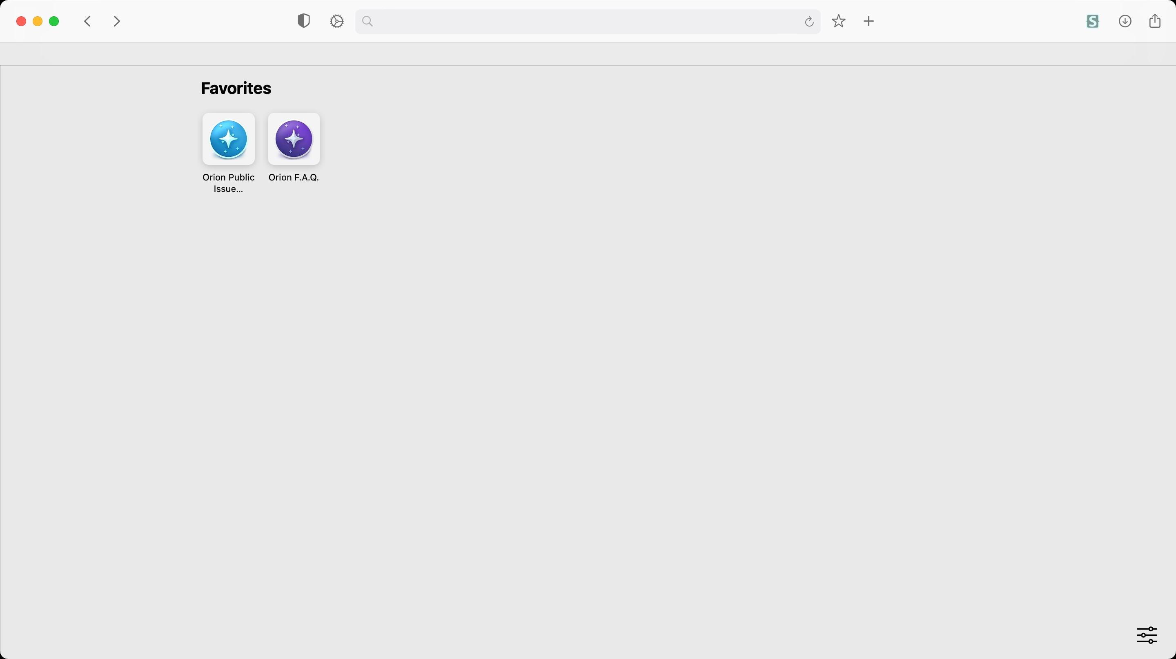Open start page customization sliders icon
The image size is (1176, 659).
click(x=1147, y=635)
